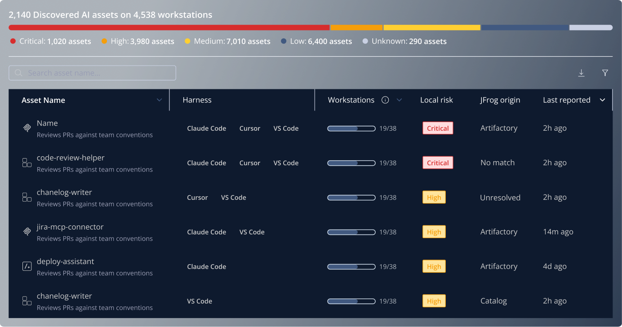Screen dimensions: 622x327
Task: Click the workstations progress bar in deploy-assistant row
Action: 351,267
